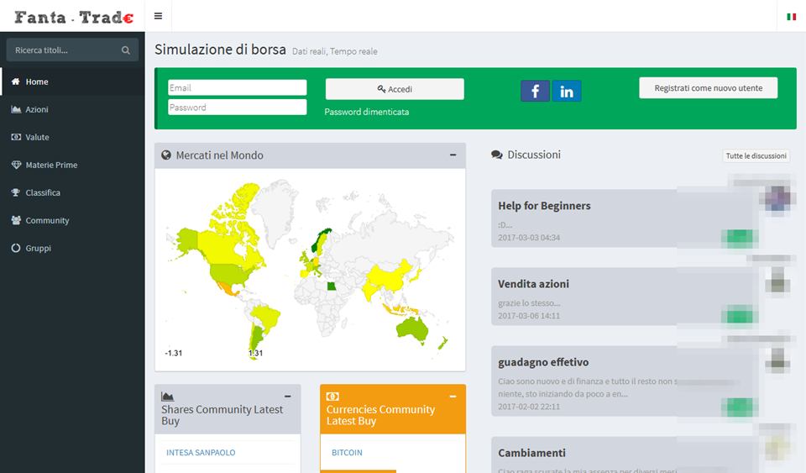Click the Materie Prime diamond icon
The image size is (806, 473).
(x=16, y=165)
